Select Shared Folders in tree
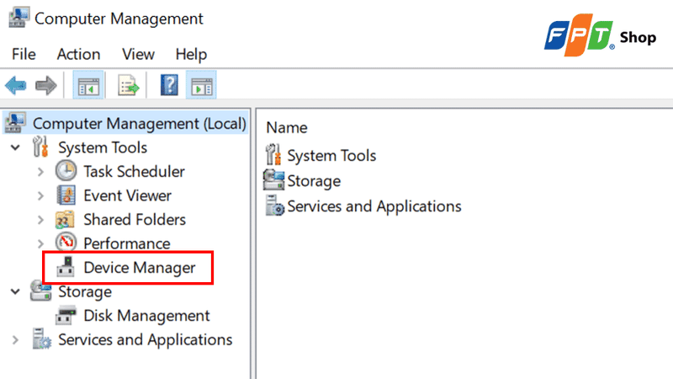This screenshot has width=673, height=379. coord(135,220)
